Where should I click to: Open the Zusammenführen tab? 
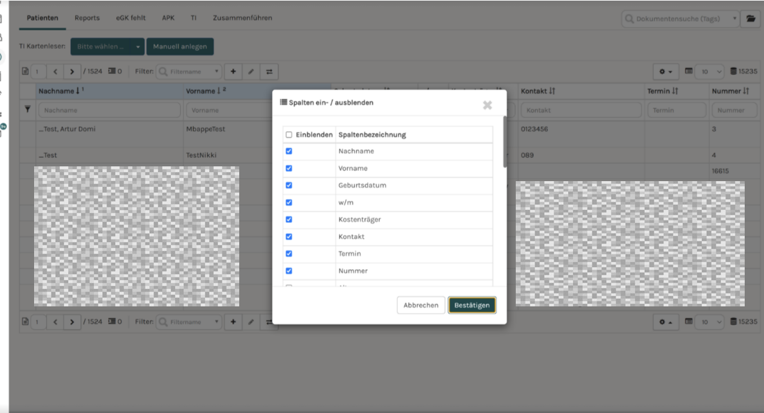tap(242, 18)
